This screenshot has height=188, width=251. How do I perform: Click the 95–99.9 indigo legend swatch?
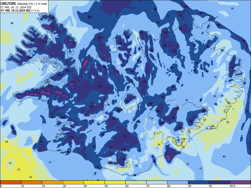[x=219, y=182]
